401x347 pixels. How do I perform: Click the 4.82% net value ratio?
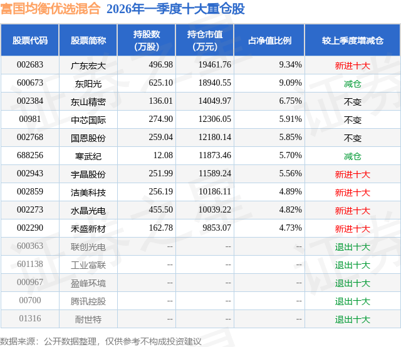290,209
